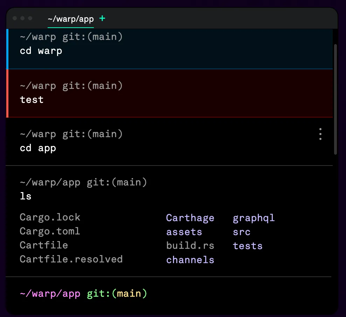Click the Carthage directory name

click(x=190, y=218)
